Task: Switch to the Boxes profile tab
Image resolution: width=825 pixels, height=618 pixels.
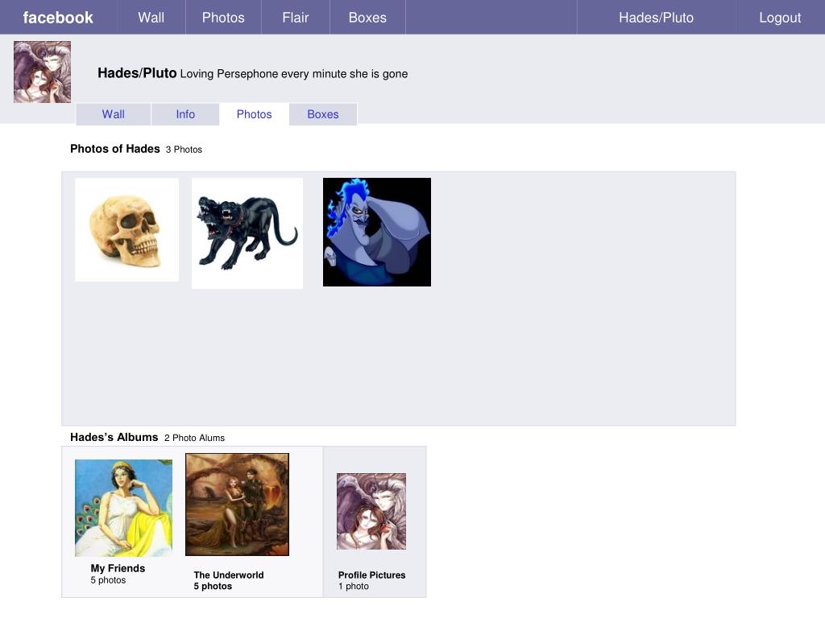Action: pos(323,114)
